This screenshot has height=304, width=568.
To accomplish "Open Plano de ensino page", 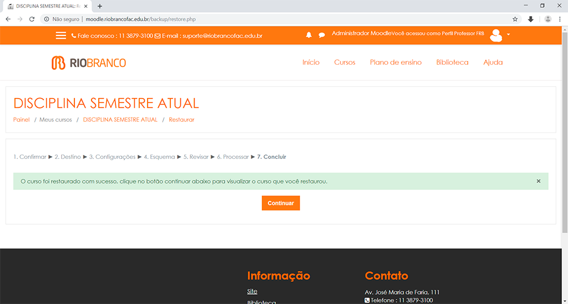I will click(x=395, y=62).
